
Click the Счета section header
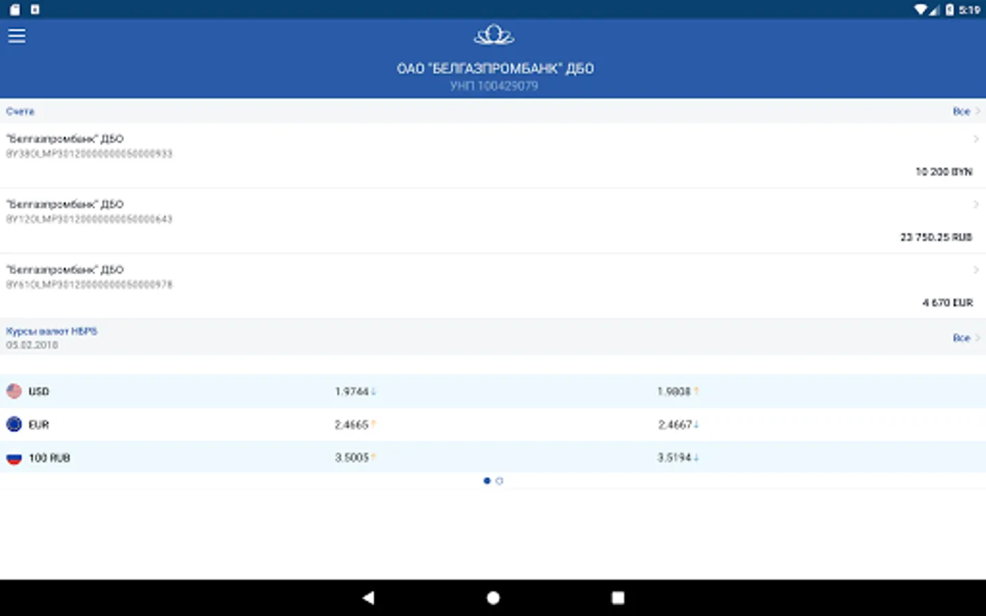pos(20,111)
